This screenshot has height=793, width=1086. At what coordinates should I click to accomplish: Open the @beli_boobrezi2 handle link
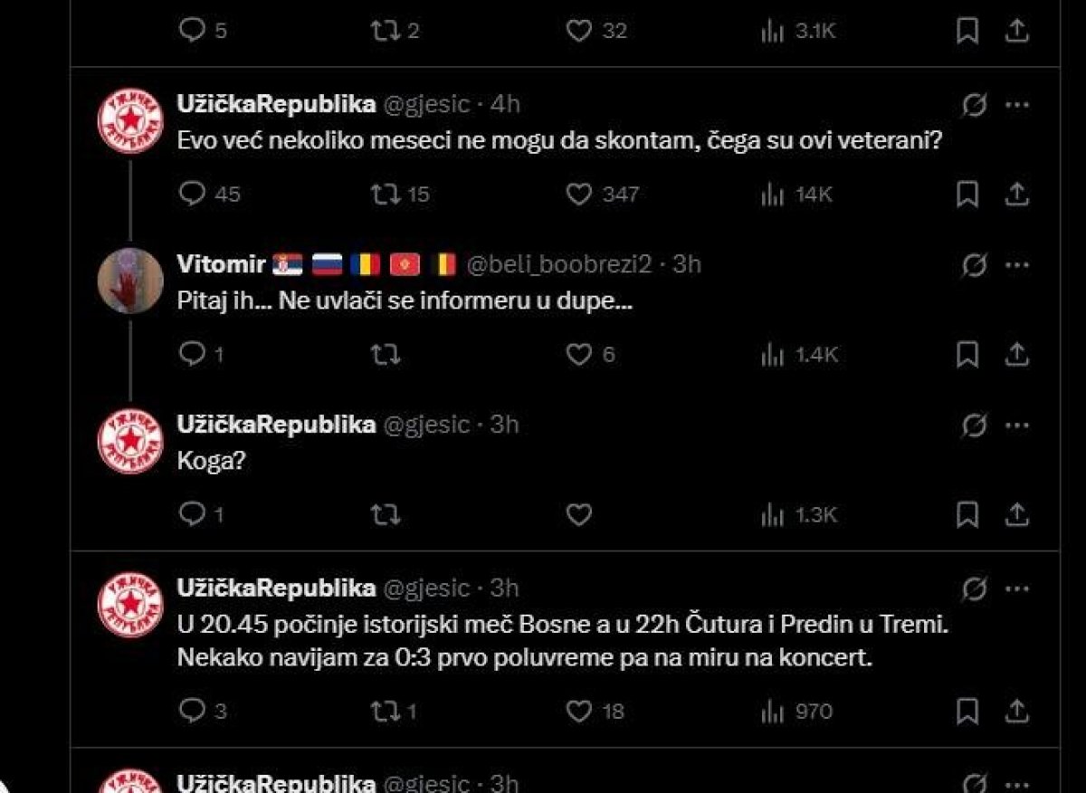point(559,264)
